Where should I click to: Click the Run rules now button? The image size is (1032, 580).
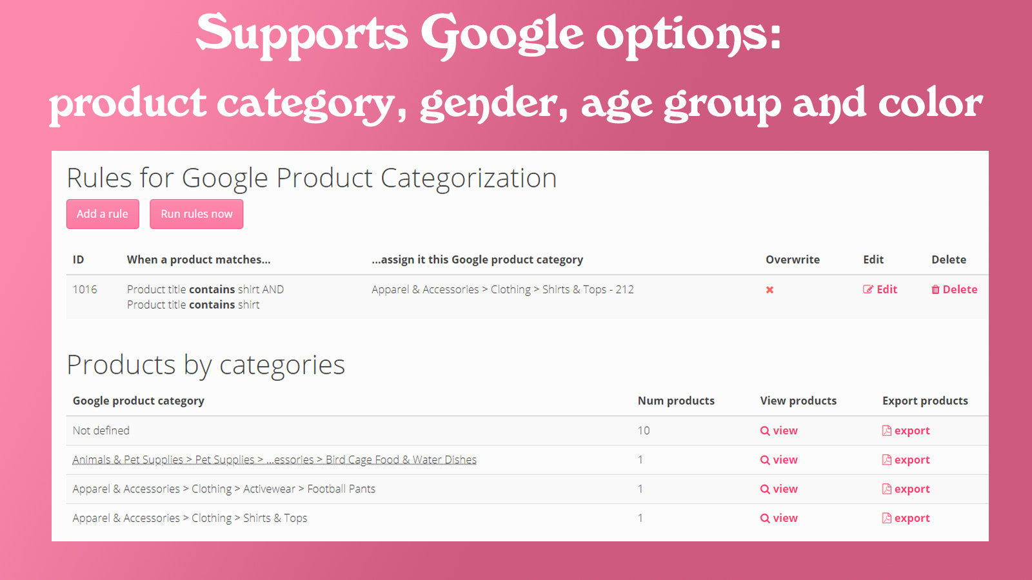196,213
